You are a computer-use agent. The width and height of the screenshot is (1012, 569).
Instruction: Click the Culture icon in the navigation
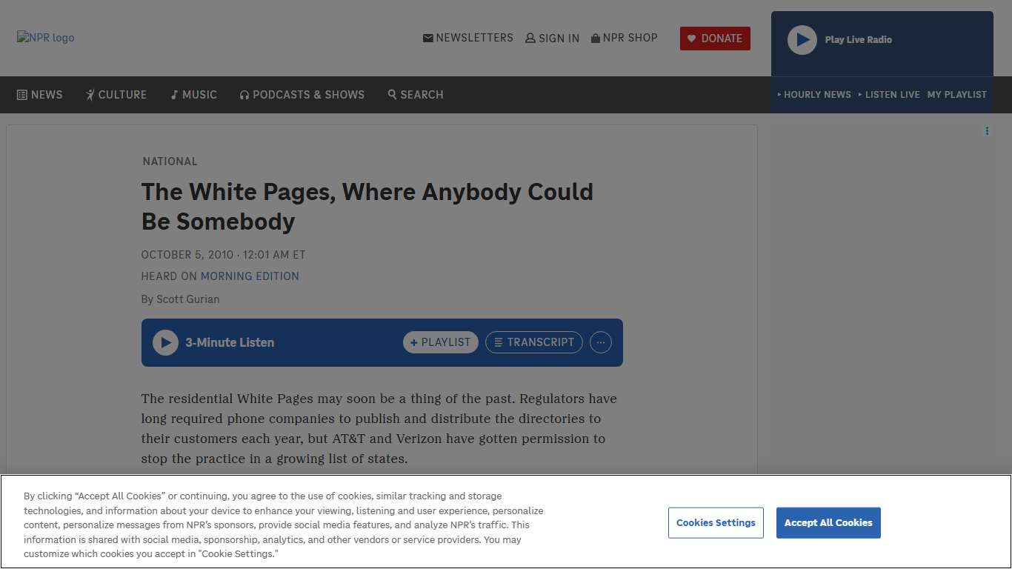(89, 95)
